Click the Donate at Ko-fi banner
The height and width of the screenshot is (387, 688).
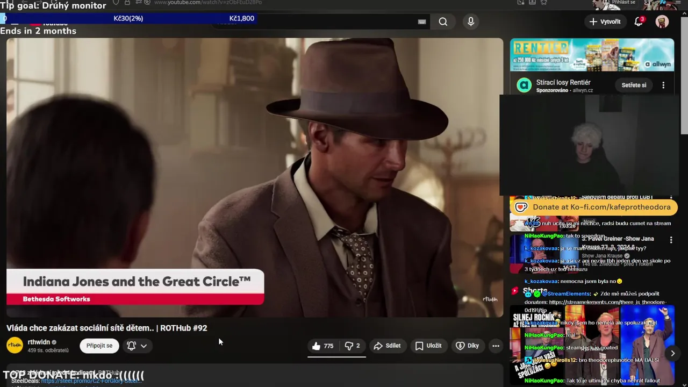tap(593, 207)
